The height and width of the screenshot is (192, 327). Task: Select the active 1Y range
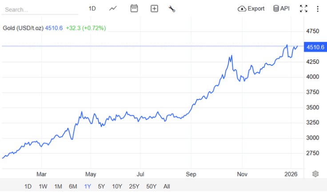tap(88, 186)
